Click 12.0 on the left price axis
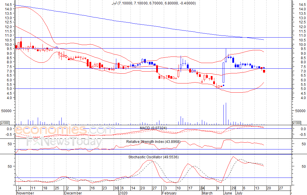 [x=8, y=27]
